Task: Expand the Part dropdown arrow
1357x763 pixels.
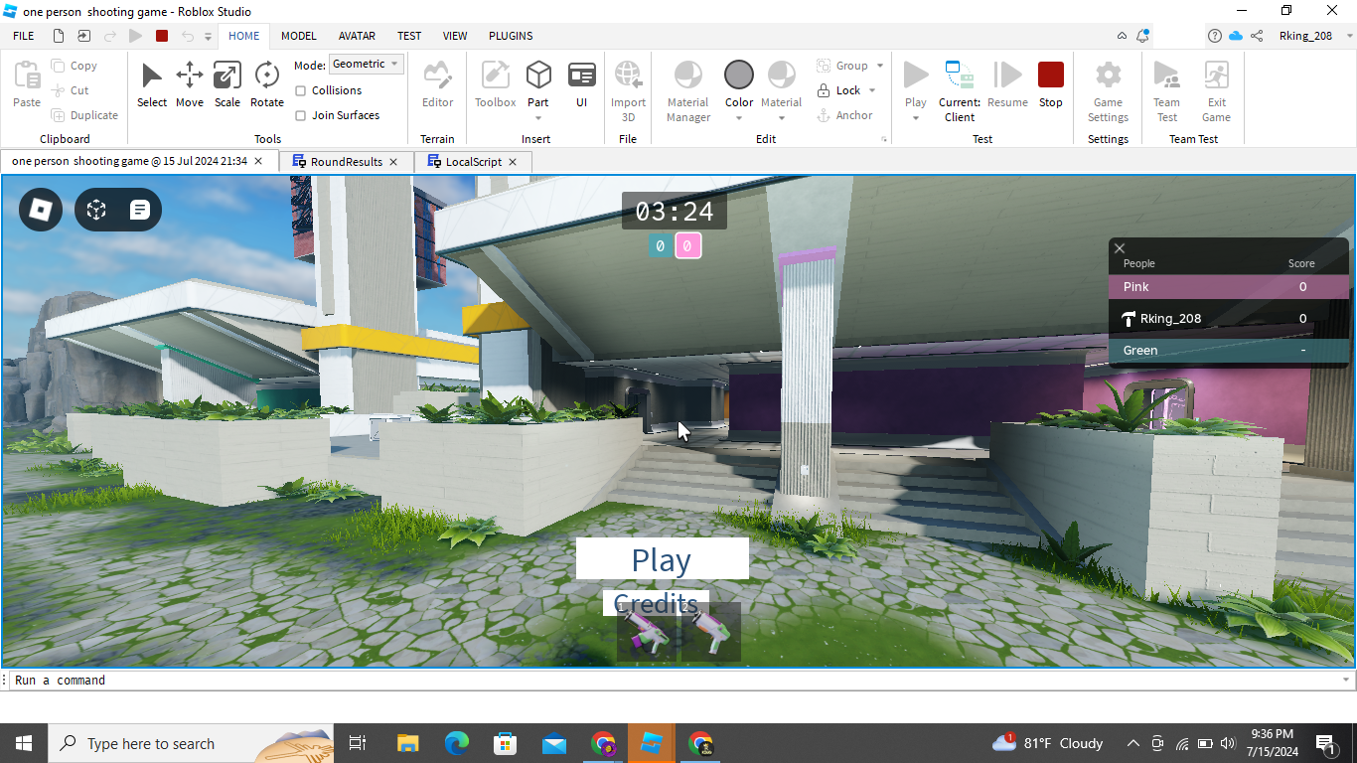Action: (538, 118)
